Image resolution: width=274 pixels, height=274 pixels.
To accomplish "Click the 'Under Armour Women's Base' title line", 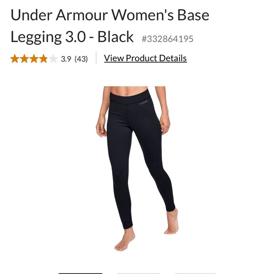I will point(110,15).
